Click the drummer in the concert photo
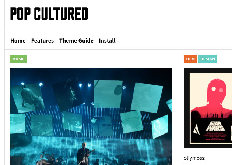 point(51,158)
